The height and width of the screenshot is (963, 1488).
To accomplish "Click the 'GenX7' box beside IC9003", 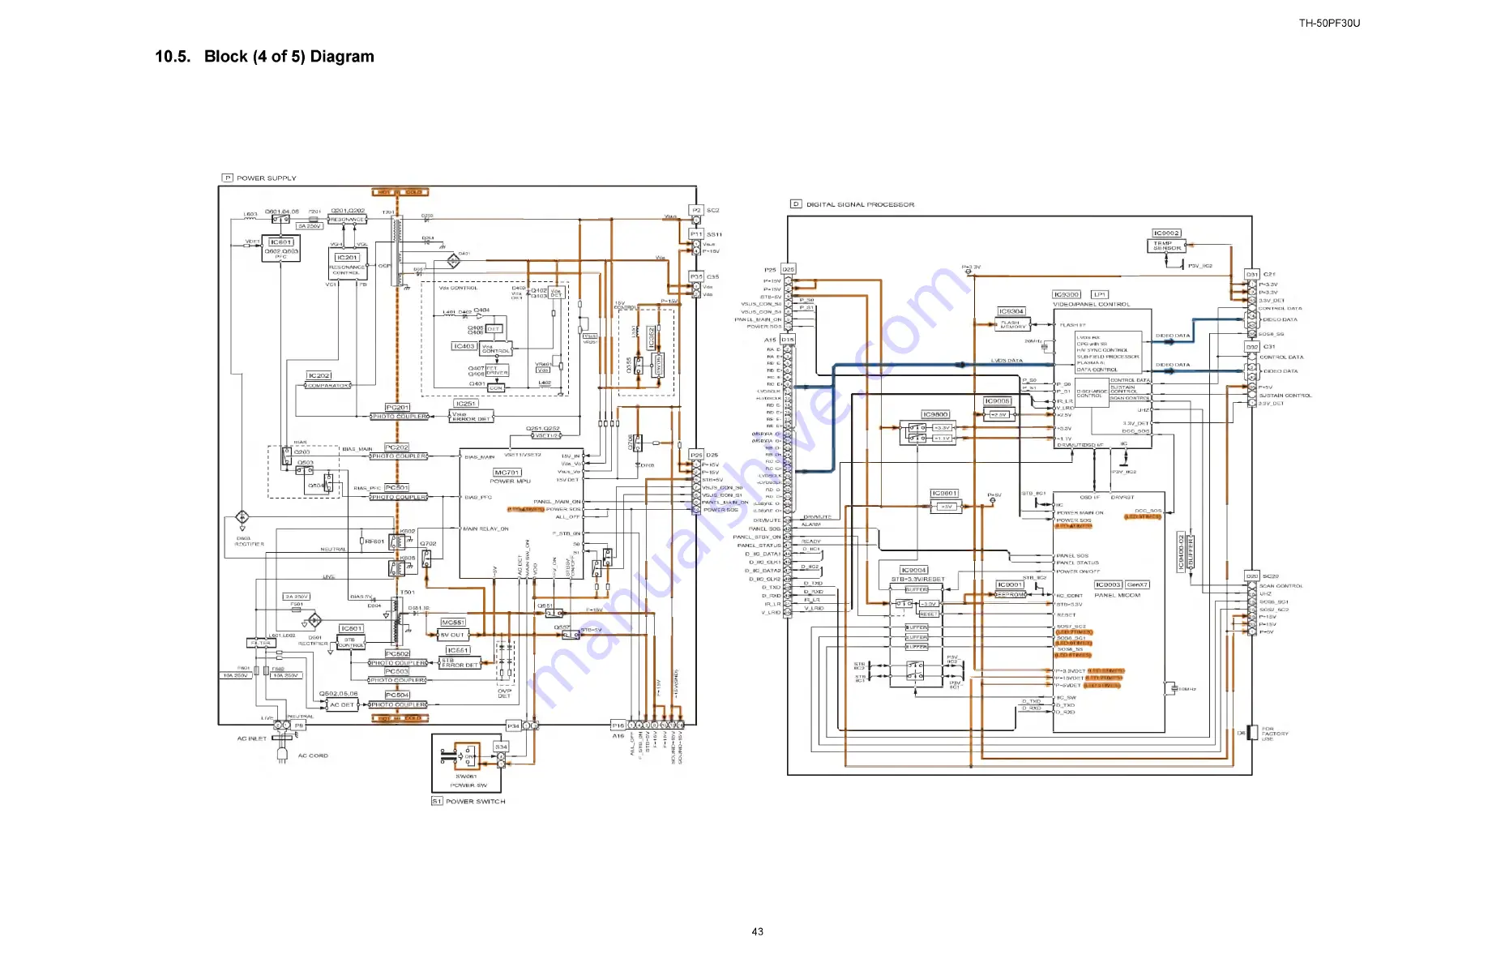I will [1137, 584].
